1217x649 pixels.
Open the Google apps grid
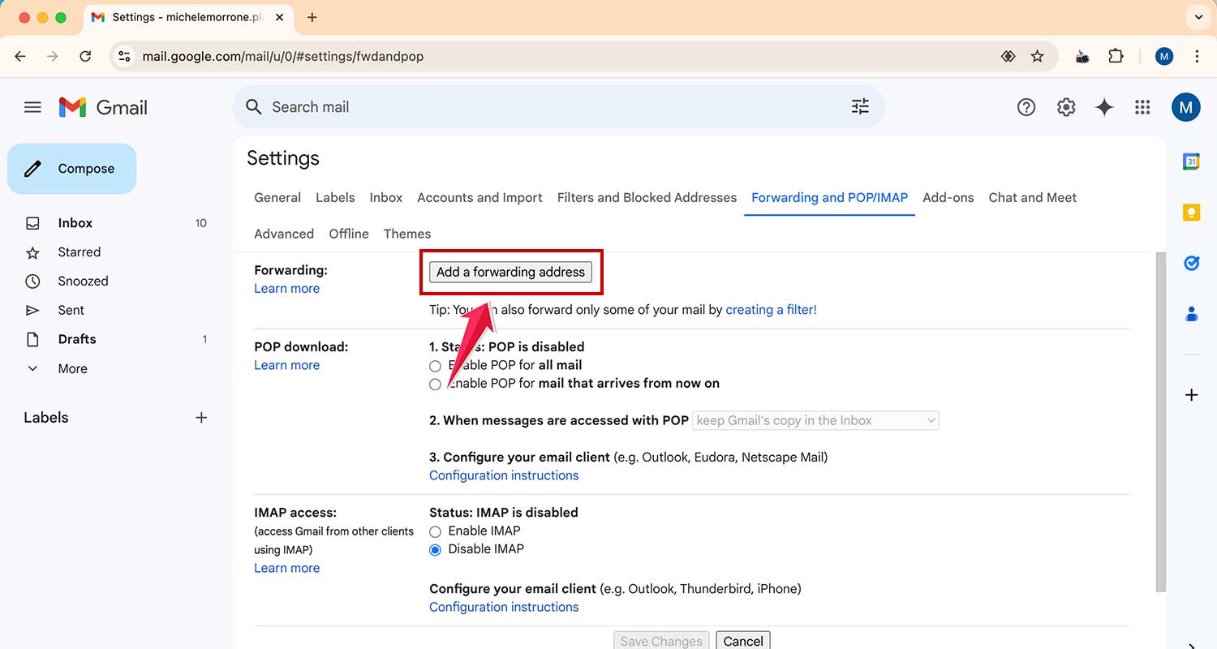1143,106
